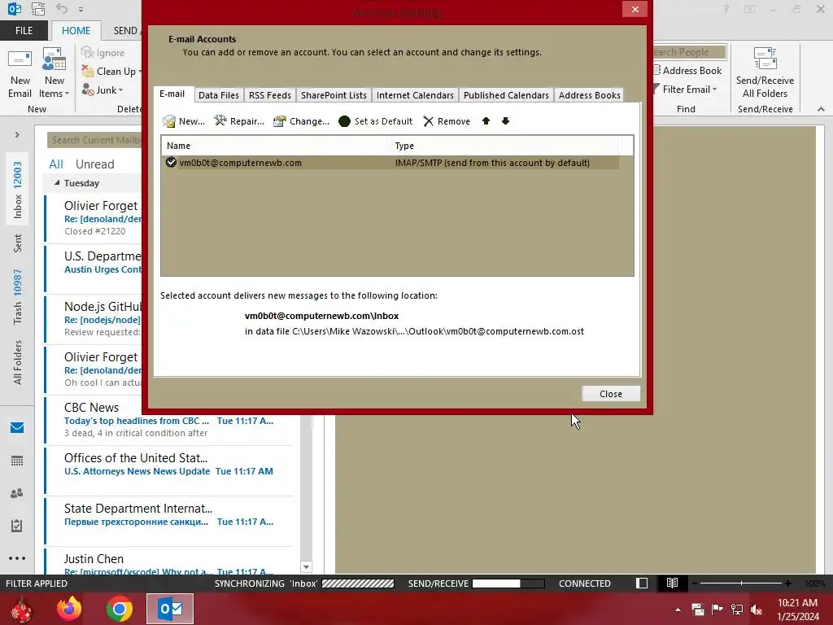This screenshot has height=625, width=833.
Task: Open Trash folder in sidebar
Action: point(18,296)
